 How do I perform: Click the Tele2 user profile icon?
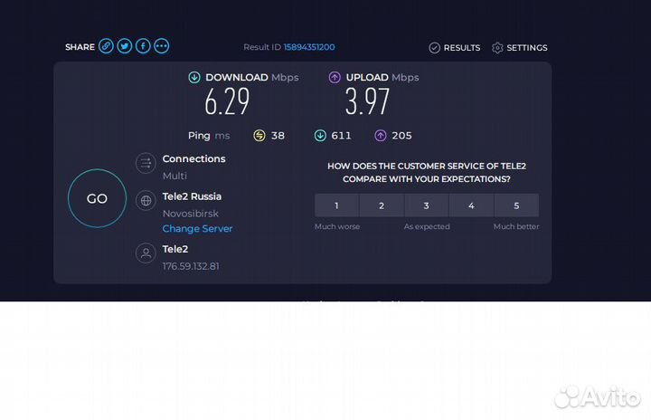[146, 253]
